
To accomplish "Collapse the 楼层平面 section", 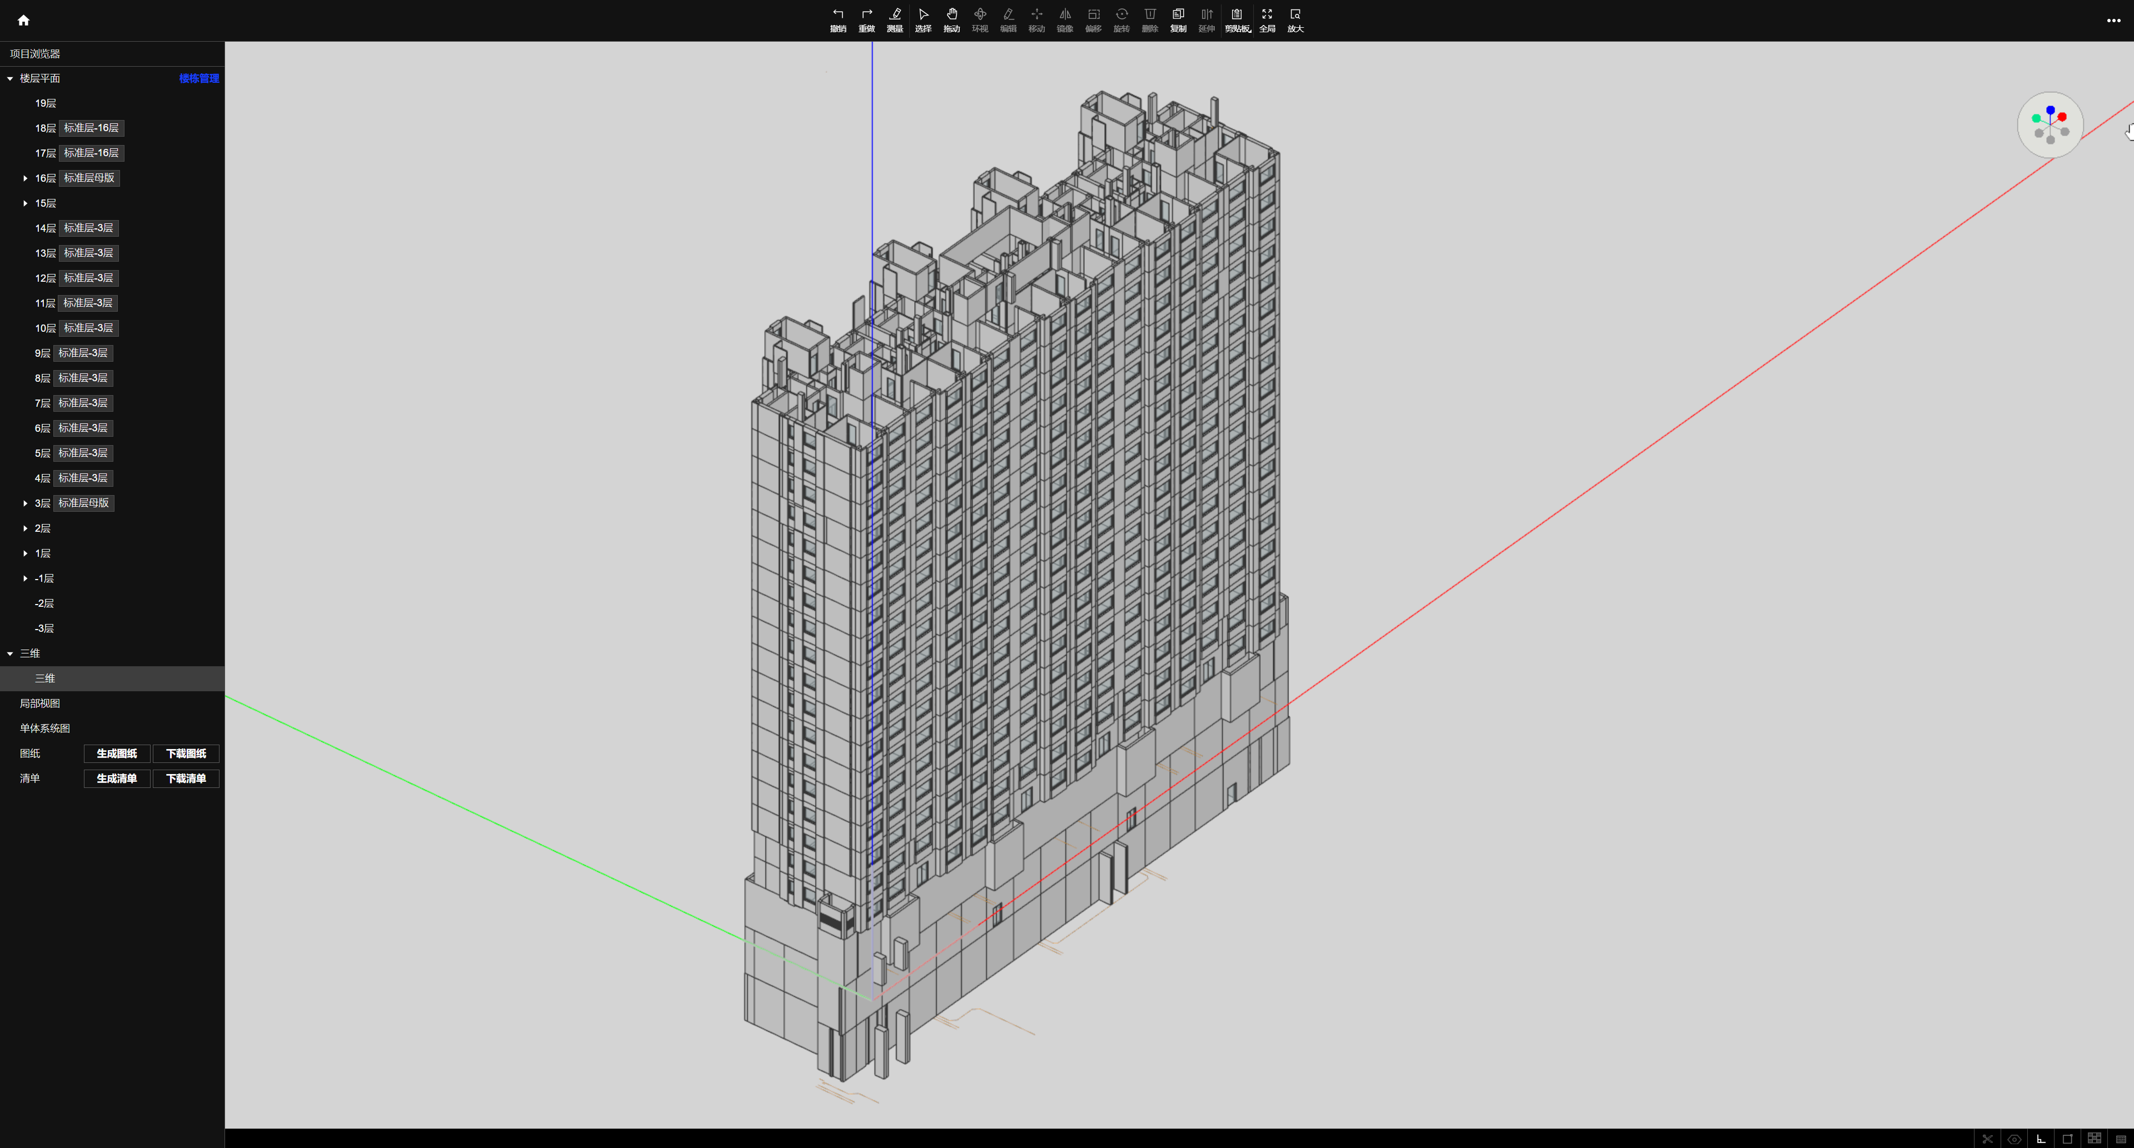I will (x=10, y=79).
